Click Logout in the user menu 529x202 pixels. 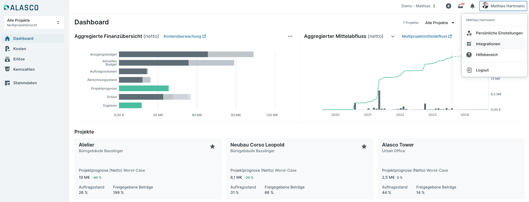pos(482,70)
